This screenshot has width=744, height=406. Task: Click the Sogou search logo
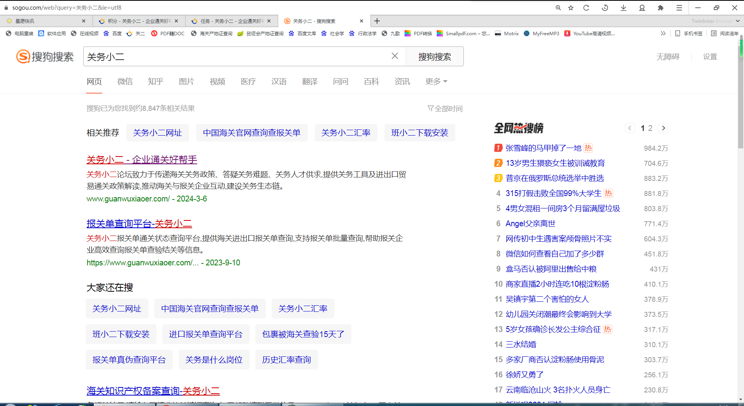(45, 57)
